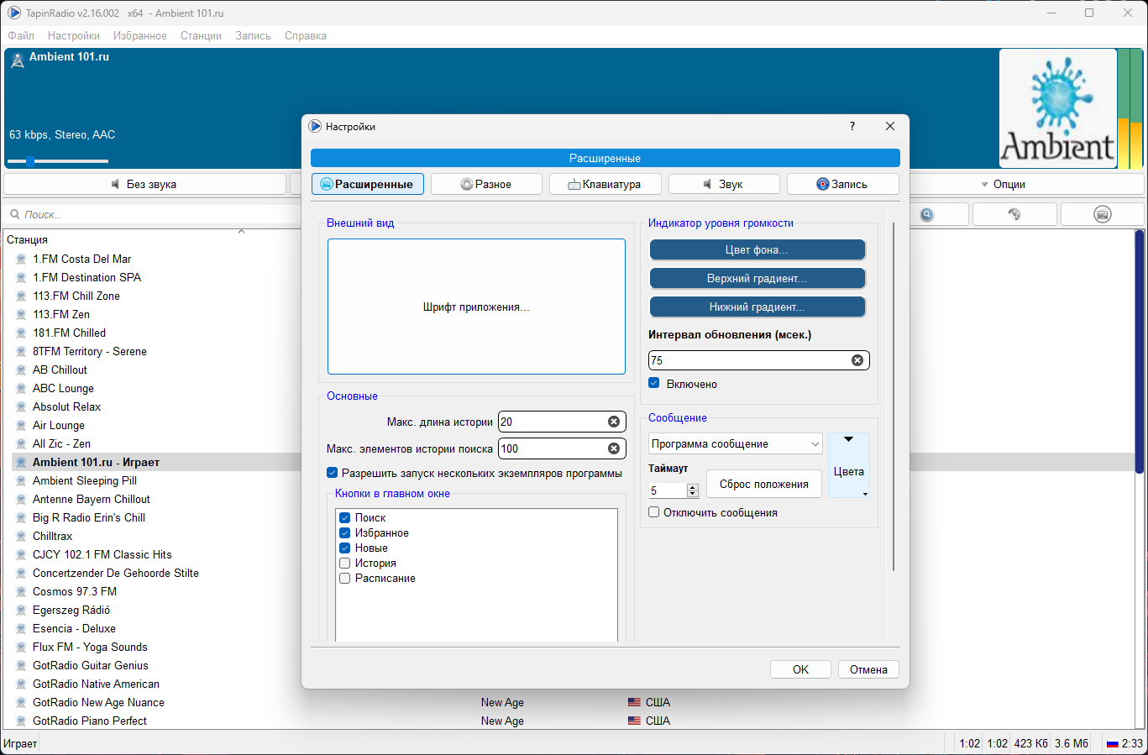
Task: Check Отключить сообщения option
Action: click(x=654, y=512)
